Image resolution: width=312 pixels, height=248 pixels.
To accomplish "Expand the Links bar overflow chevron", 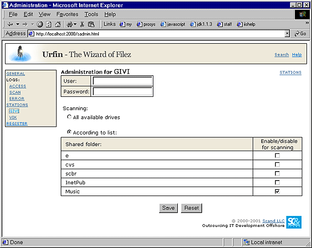I will pos(307,23).
